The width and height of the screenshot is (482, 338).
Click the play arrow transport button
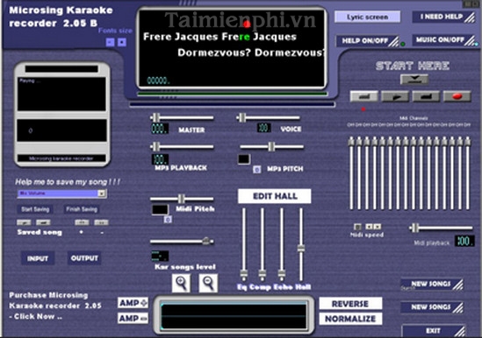pos(395,96)
